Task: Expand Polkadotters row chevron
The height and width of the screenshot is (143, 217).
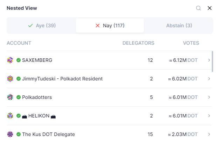Action: pos(209,97)
